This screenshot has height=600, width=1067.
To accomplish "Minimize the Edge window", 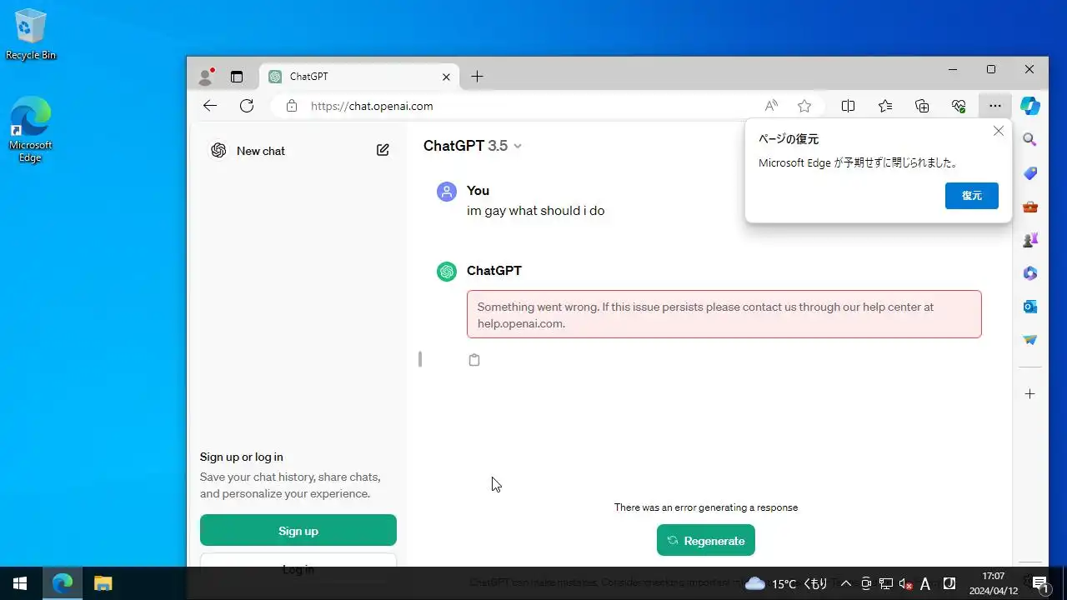I will point(953,69).
